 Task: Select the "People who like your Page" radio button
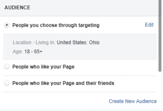tap(7, 66)
